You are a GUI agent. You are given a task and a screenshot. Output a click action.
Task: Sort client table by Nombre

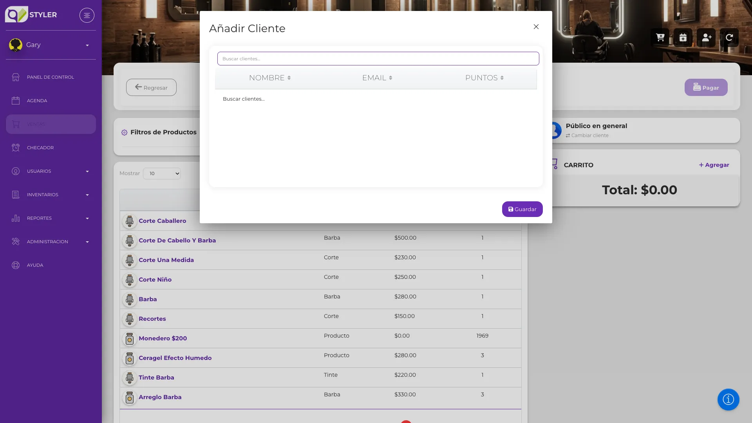coord(270,78)
